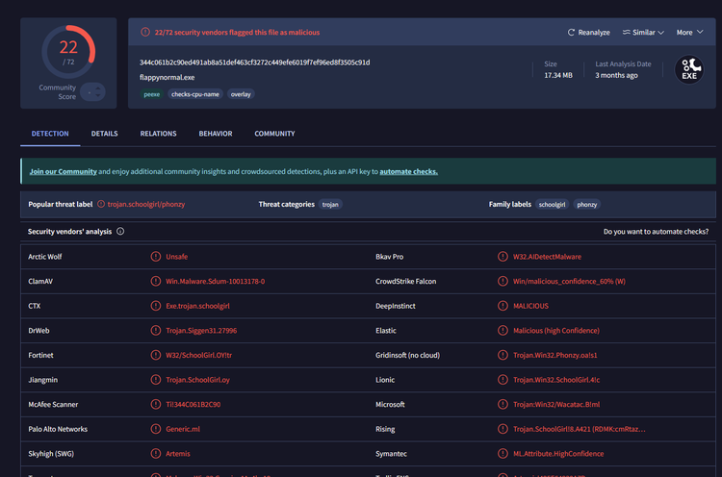Click the Palo Alto Networks vendor name
722x477 pixels.
tap(58, 429)
